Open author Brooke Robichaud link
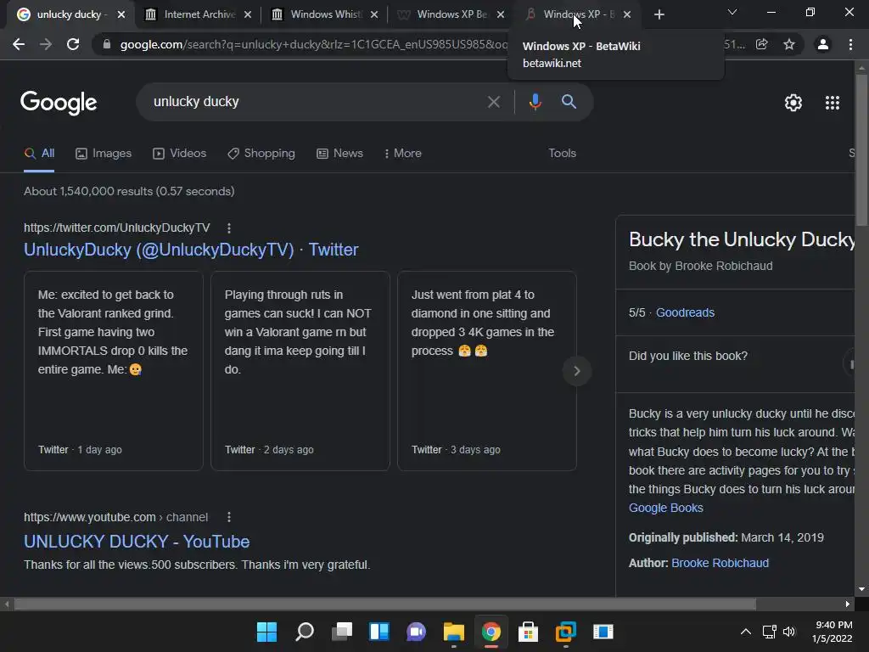The image size is (869, 652). [720, 564]
